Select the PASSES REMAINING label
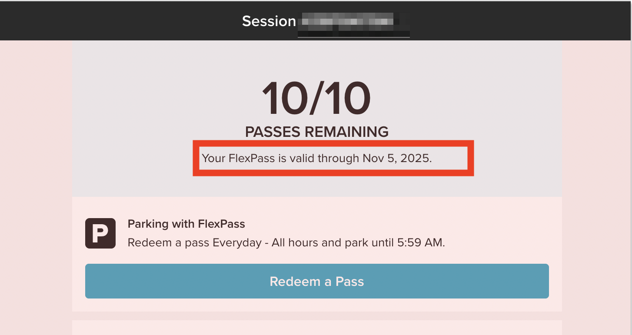 point(316,132)
